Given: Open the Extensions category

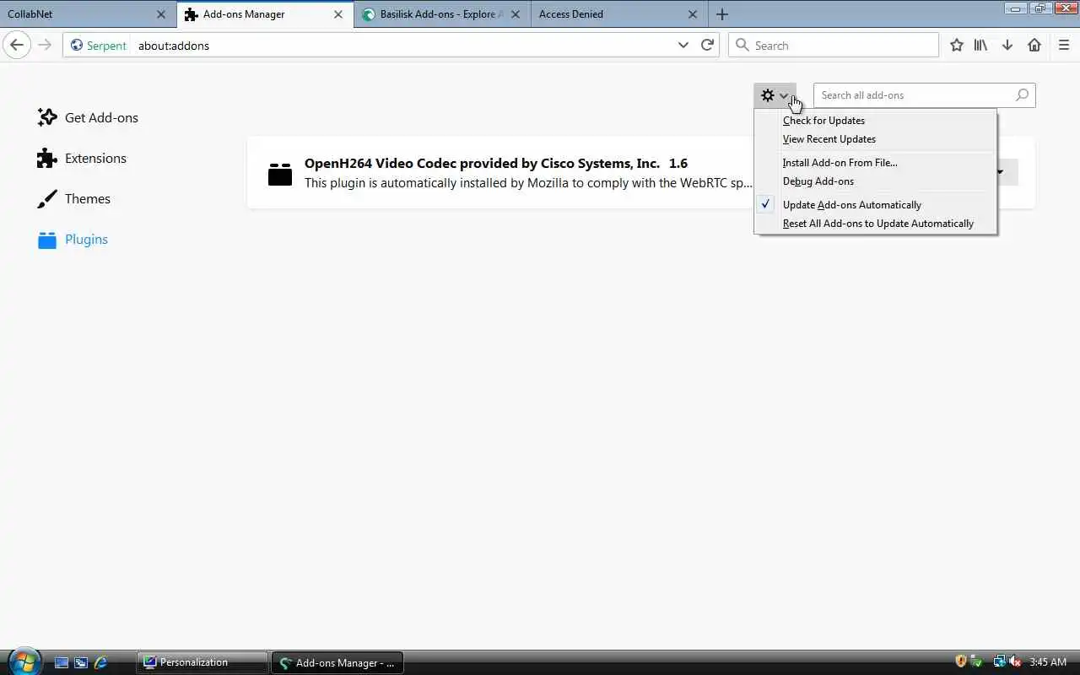Looking at the screenshot, I should coord(82,158).
